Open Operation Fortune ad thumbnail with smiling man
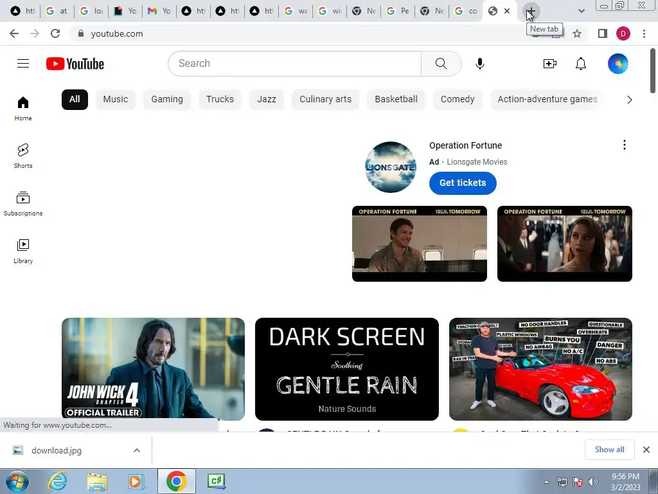The width and height of the screenshot is (658, 494). 419,244
